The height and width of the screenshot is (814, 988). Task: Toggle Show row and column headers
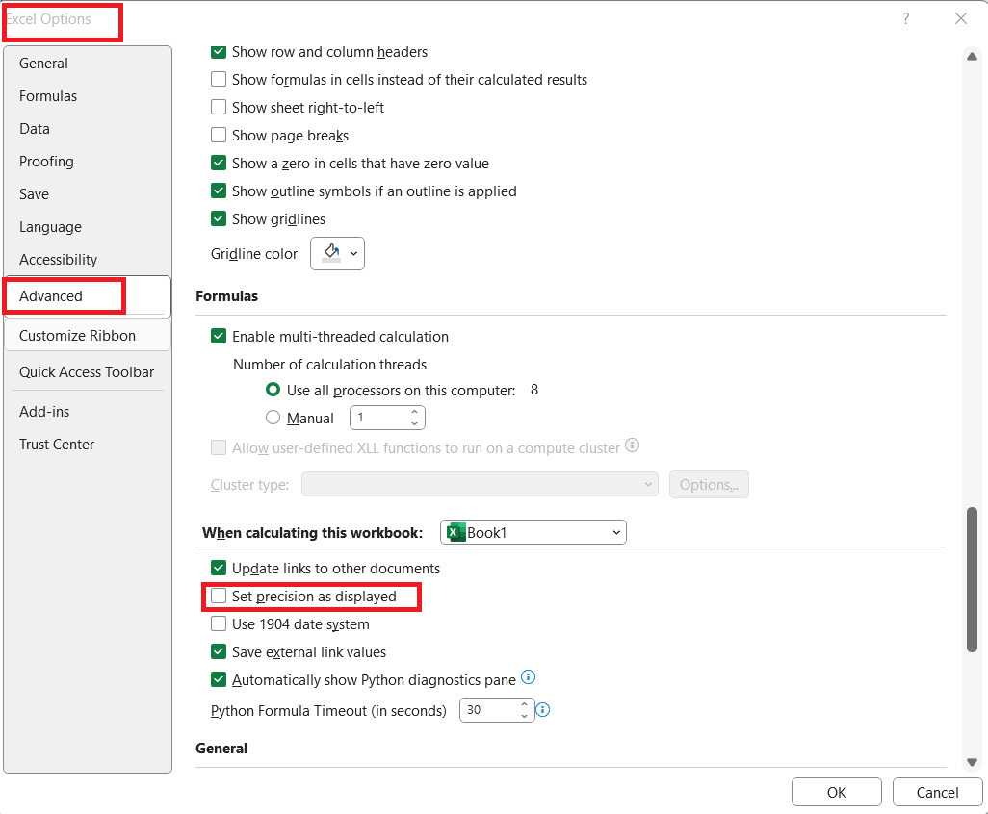pyautogui.click(x=219, y=52)
